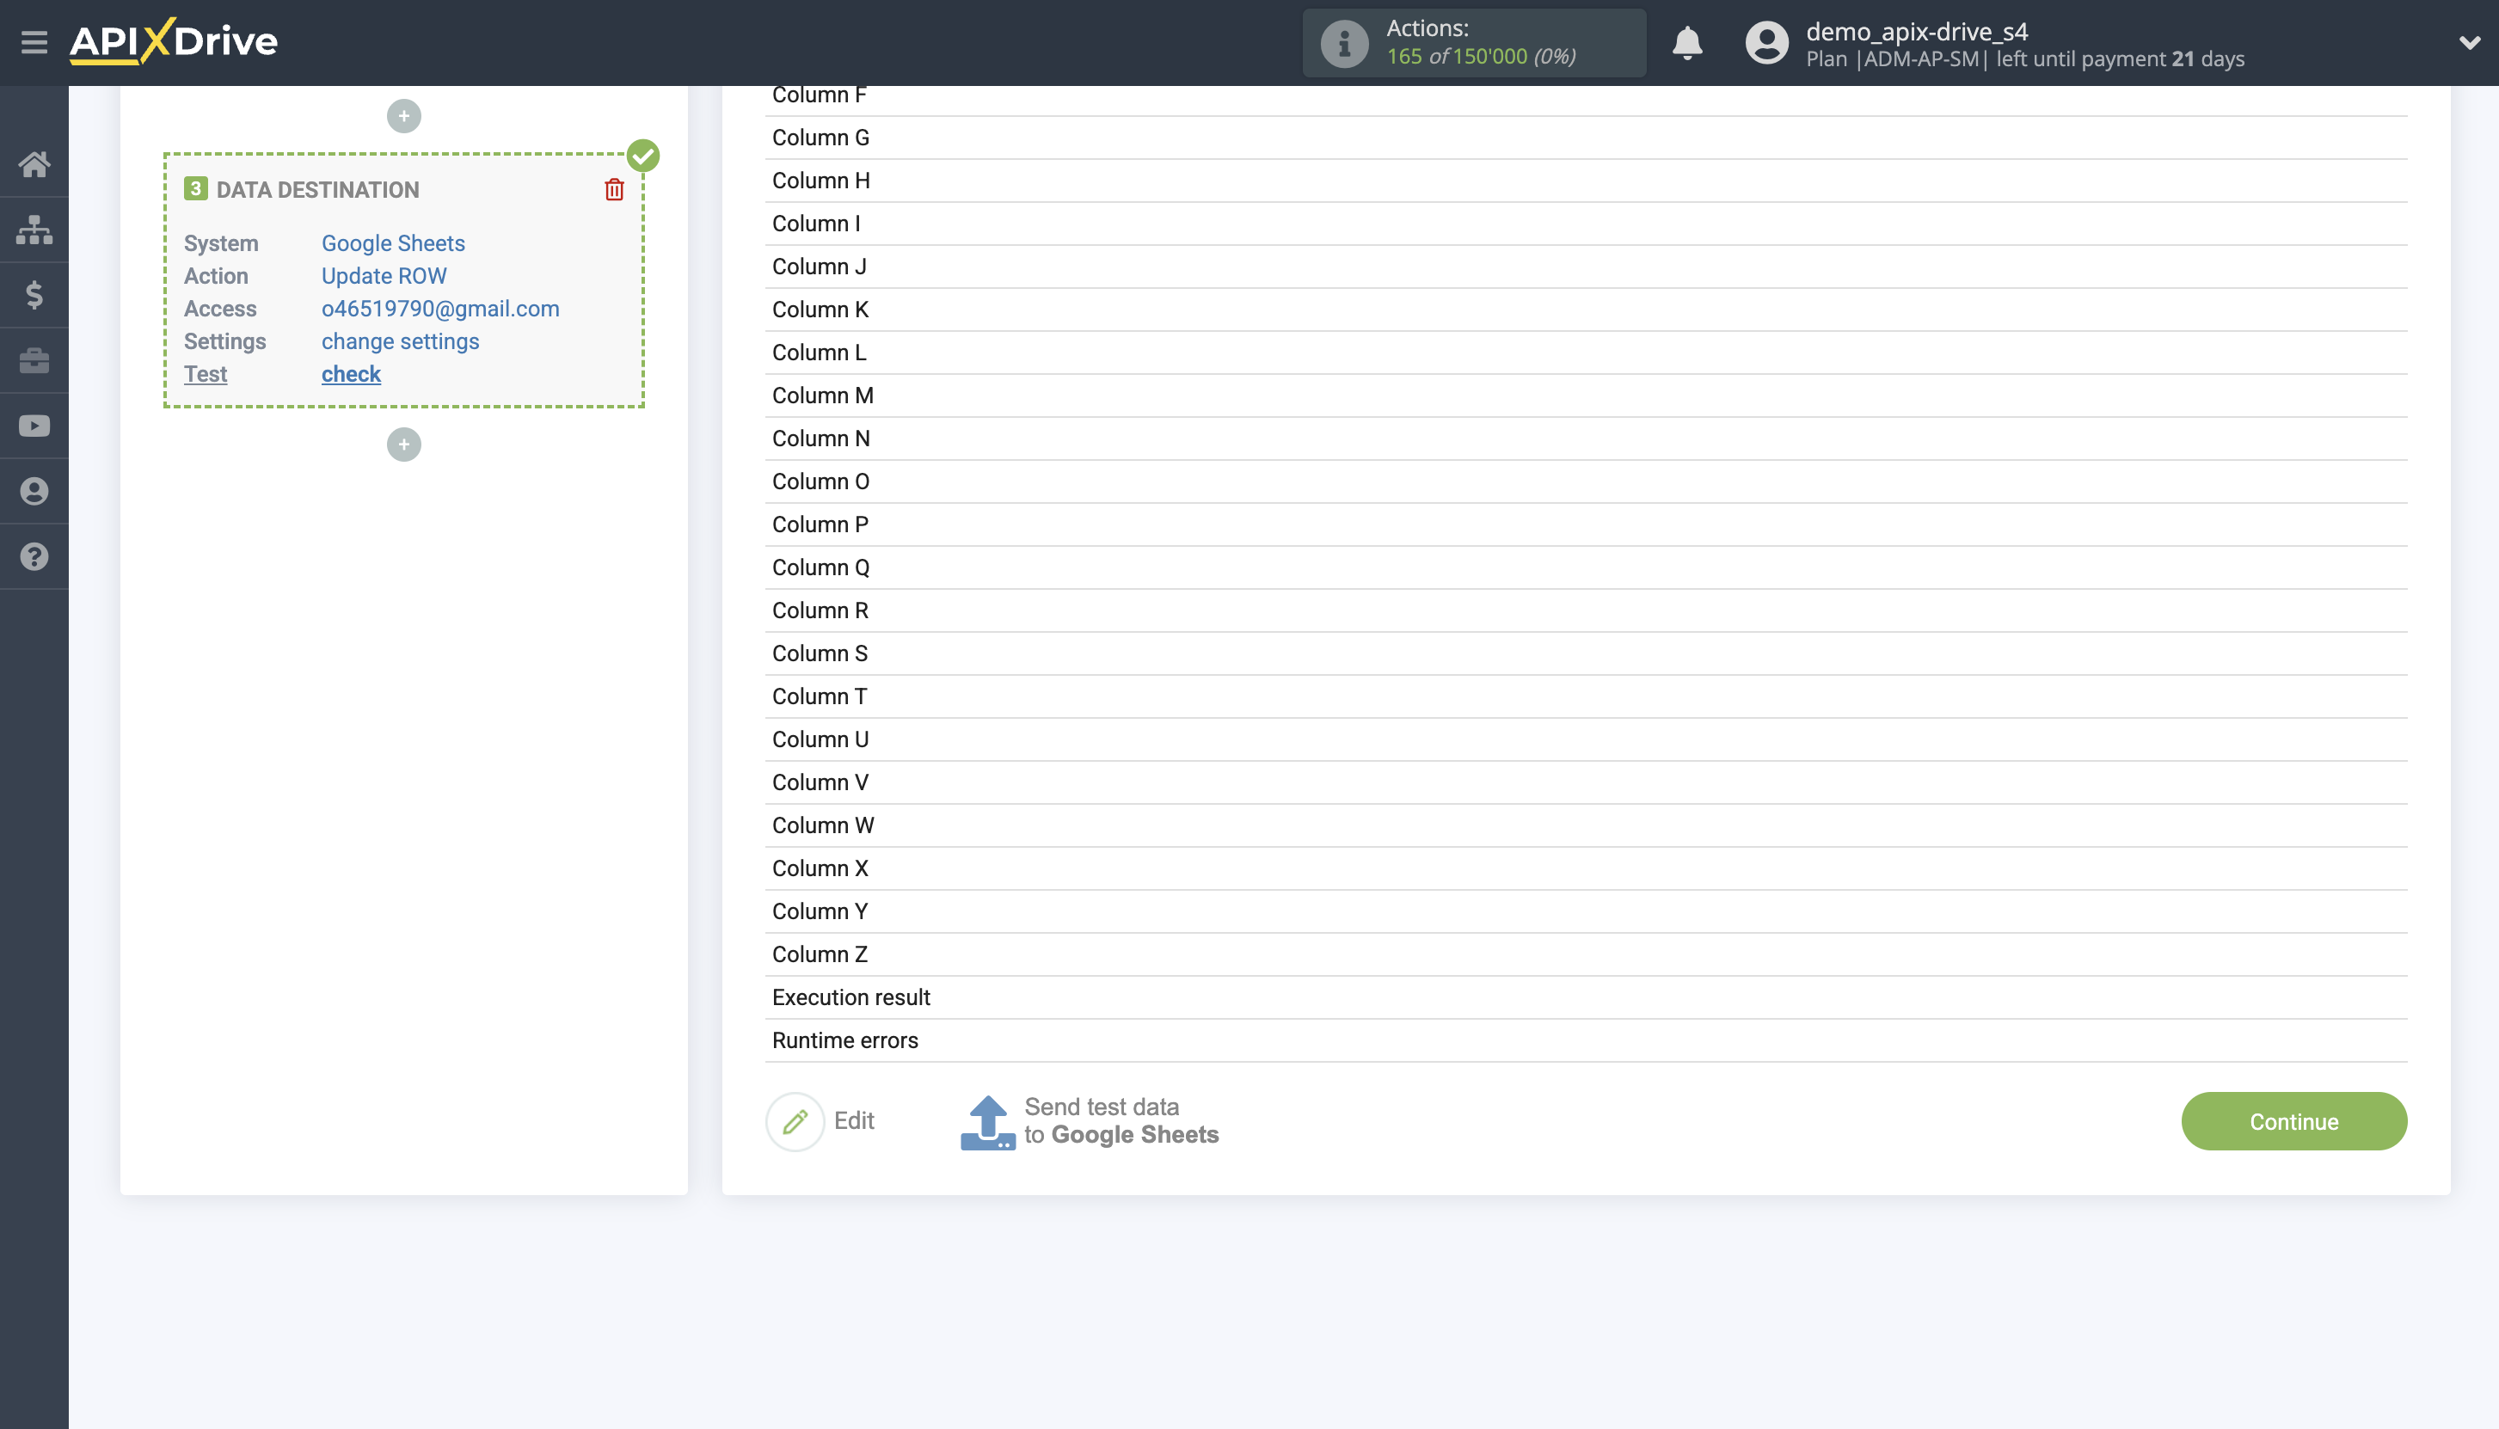2499x1429 pixels.
Task: Select the Column S row
Action: tap(1586, 653)
